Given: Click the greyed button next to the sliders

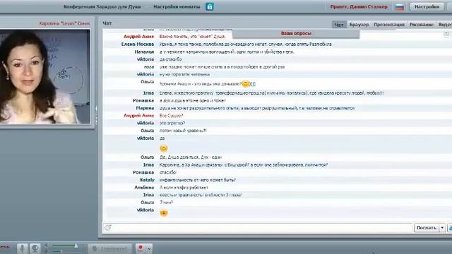Looking at the screenshot, I should point(110,248).
